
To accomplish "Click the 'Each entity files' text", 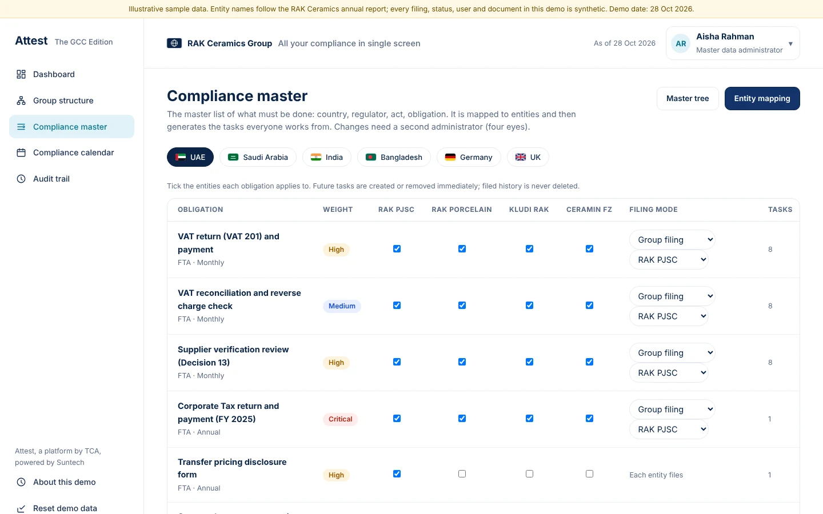I will pos(656,475).
